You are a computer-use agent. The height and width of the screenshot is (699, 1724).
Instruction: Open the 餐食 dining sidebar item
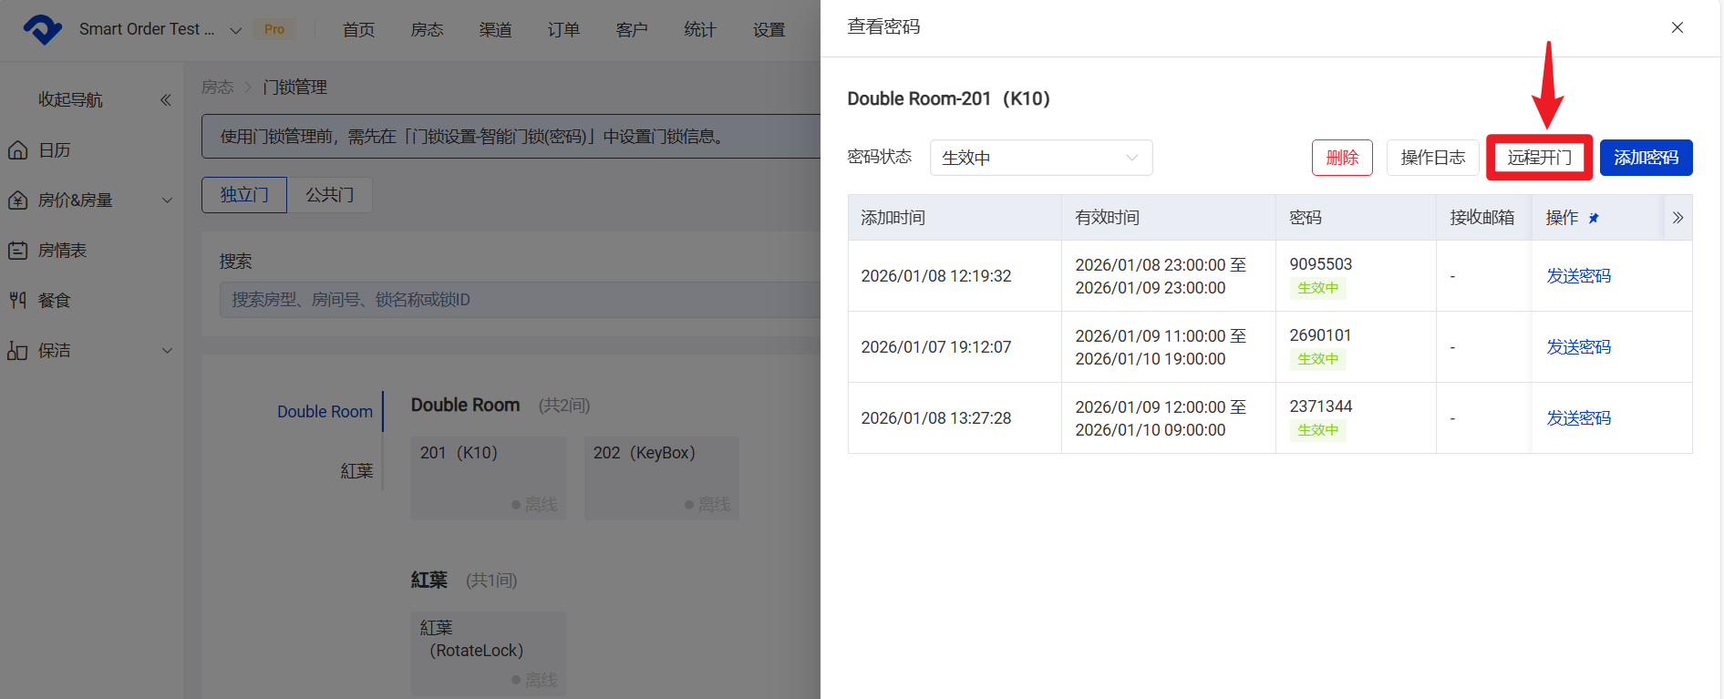coord(54,301)
